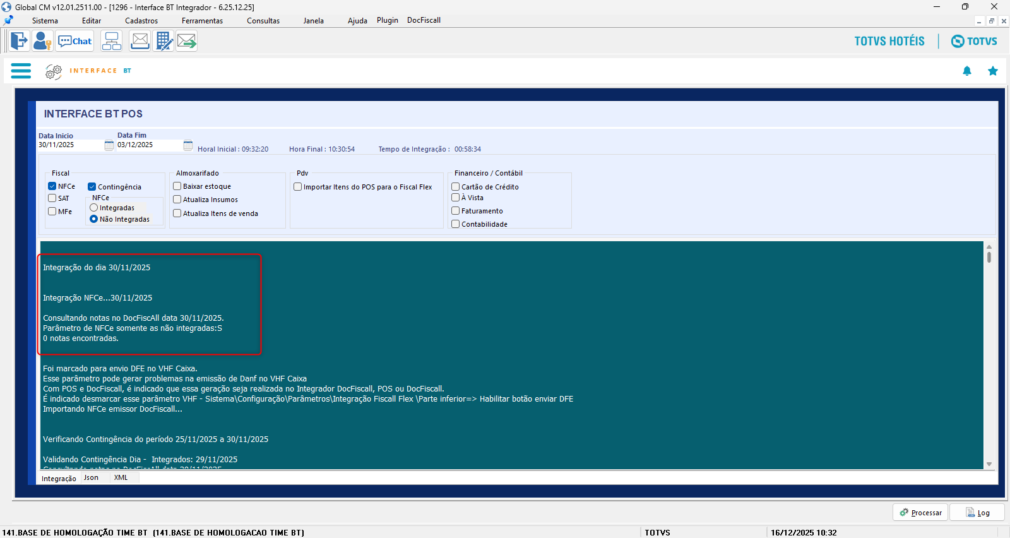Click the "Integração do dia 30/11/2025" log line

[97, 268]
